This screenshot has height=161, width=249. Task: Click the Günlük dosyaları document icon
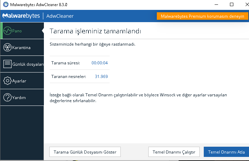coord(7,64)
